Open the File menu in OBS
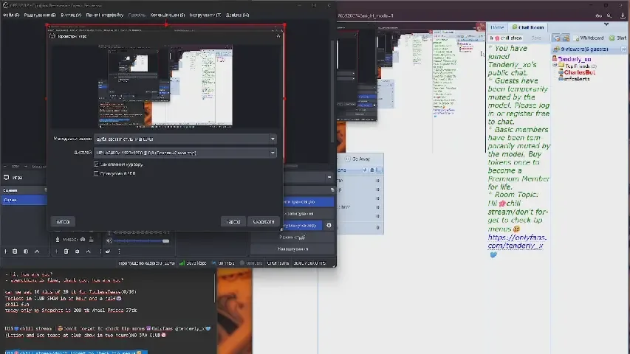Viewport: 630px width, 354px height. point(11,15)
